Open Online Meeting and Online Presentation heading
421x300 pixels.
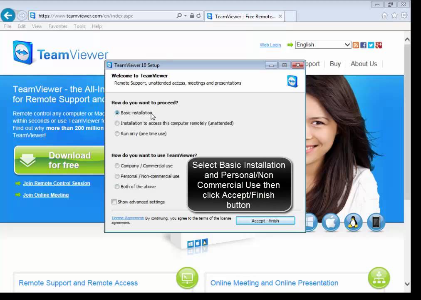274,283
